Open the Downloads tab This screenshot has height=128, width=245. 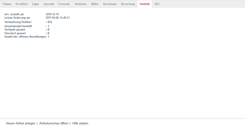coord(110,4)
